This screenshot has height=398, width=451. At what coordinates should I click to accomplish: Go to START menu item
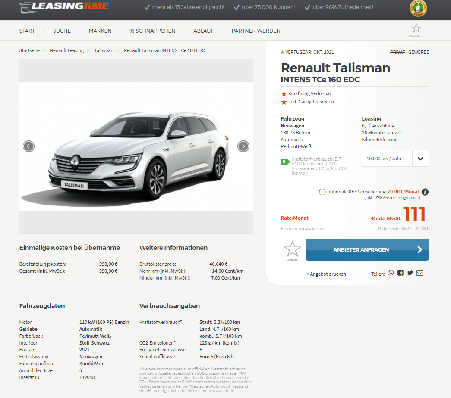[x=27, y=31]
